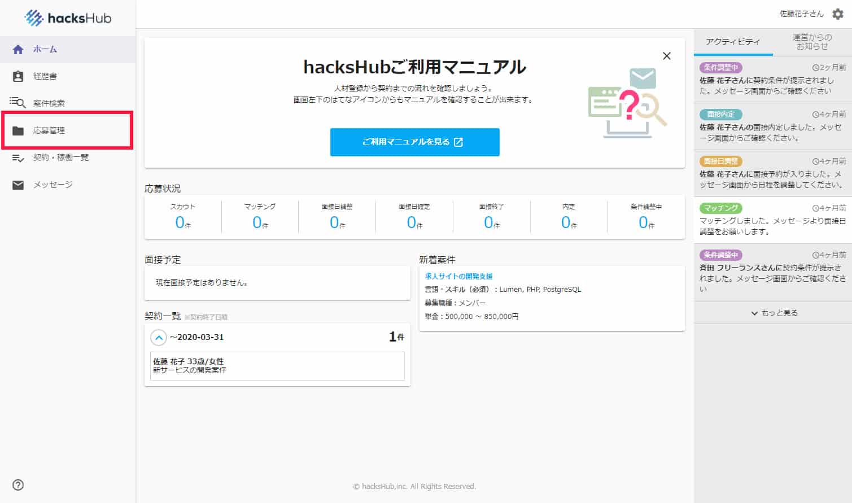Open メッセージ in the sidebar
The height and width of the screenshot is (503, 852).
click(68, 185)
